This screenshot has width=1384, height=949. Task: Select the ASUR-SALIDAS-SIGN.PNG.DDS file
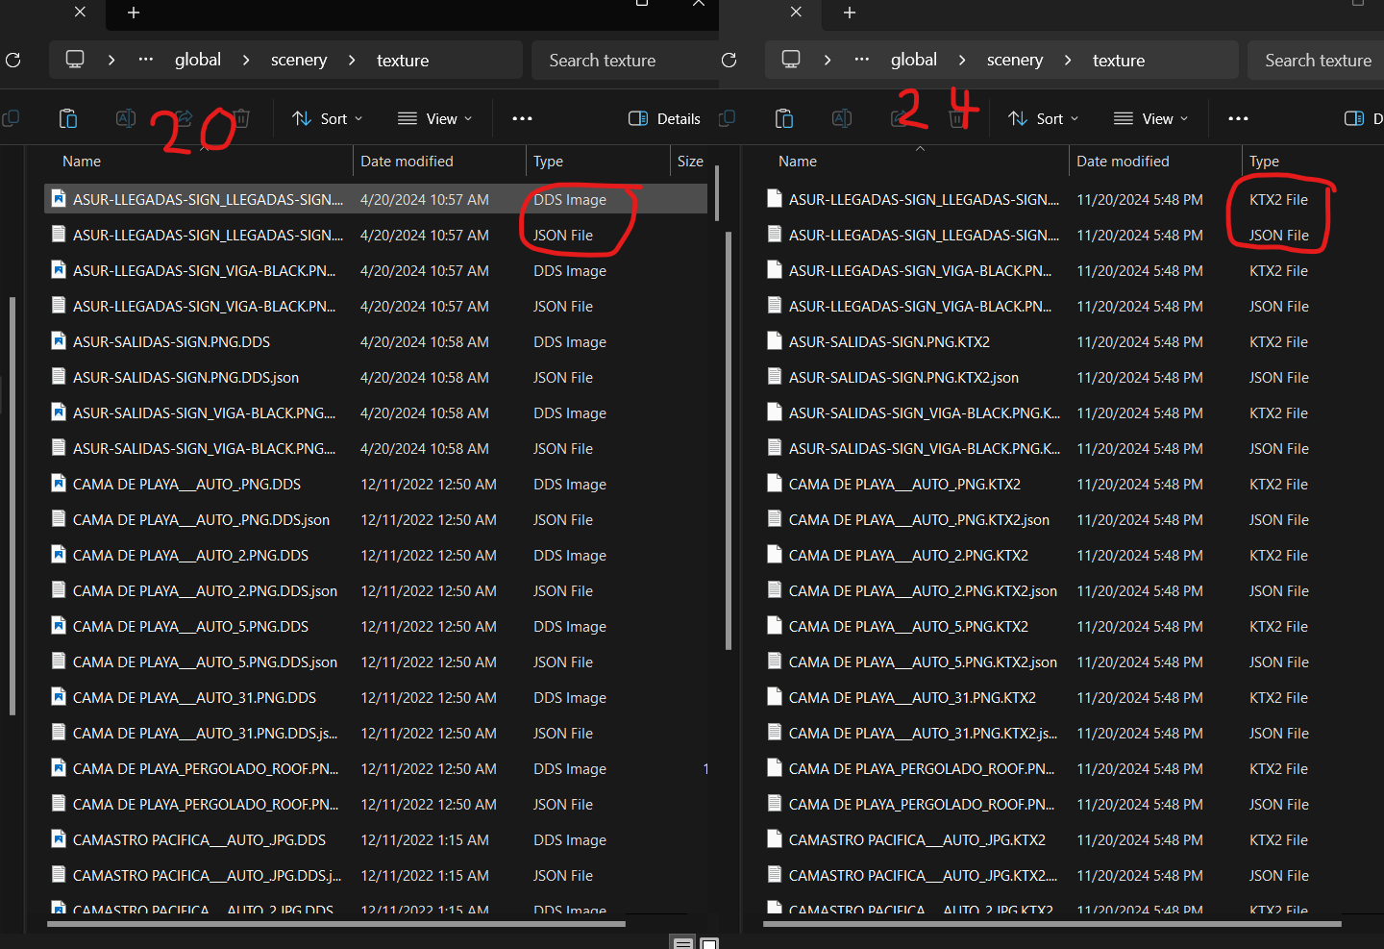171,341
